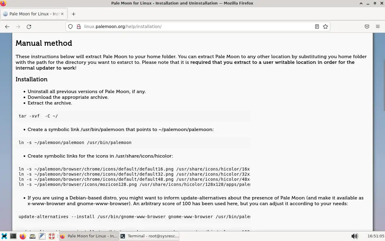The image size is (385, 241).
Task: Close the Pale Moon for Linux tab
Action: coord(62,14)
